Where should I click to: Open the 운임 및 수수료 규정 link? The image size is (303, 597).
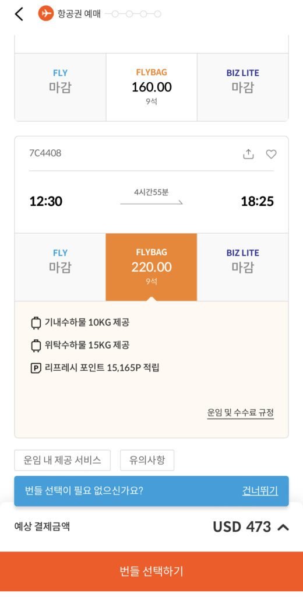[x=241, y=412]
